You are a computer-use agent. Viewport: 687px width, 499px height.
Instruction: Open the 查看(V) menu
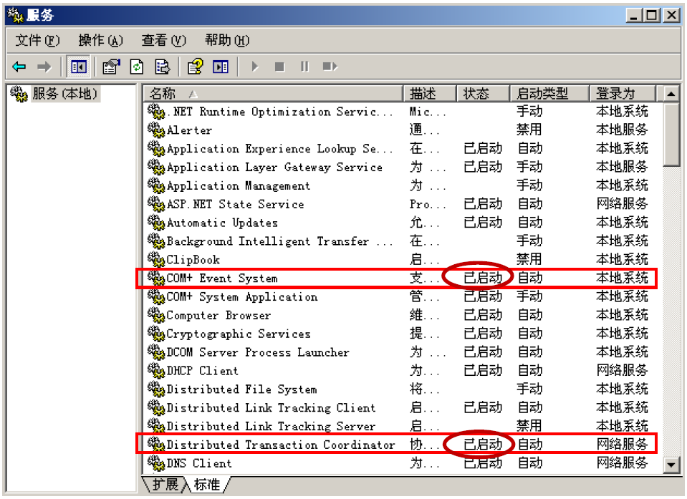[163, 40]
